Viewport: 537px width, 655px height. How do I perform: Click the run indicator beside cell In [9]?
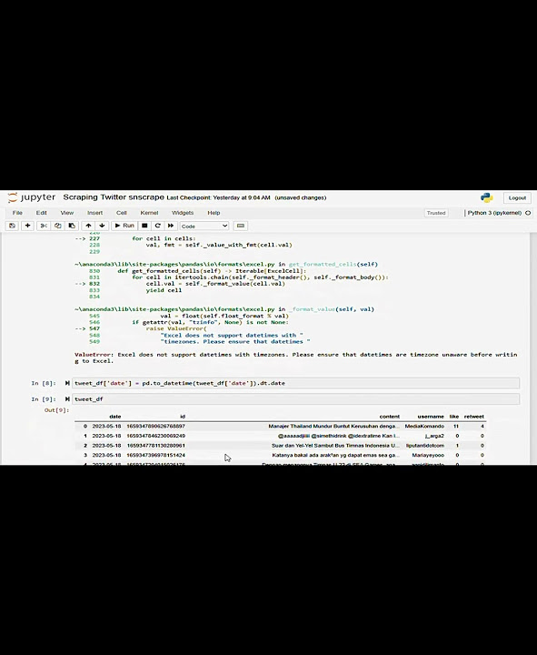[67, 399]
